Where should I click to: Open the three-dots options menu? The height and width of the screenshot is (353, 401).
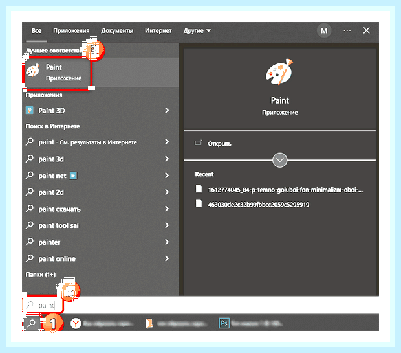(347, 30)
